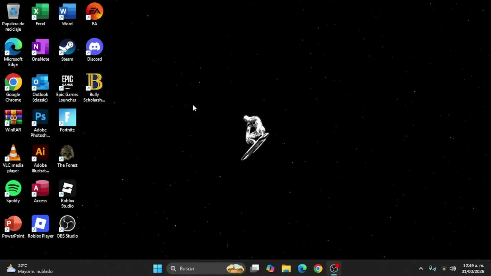Image resolution: width=491 pixels, height=276 pixels.
Task: Select the OBS Studio desktop shortcut
Action: click(x=67, y=227)
